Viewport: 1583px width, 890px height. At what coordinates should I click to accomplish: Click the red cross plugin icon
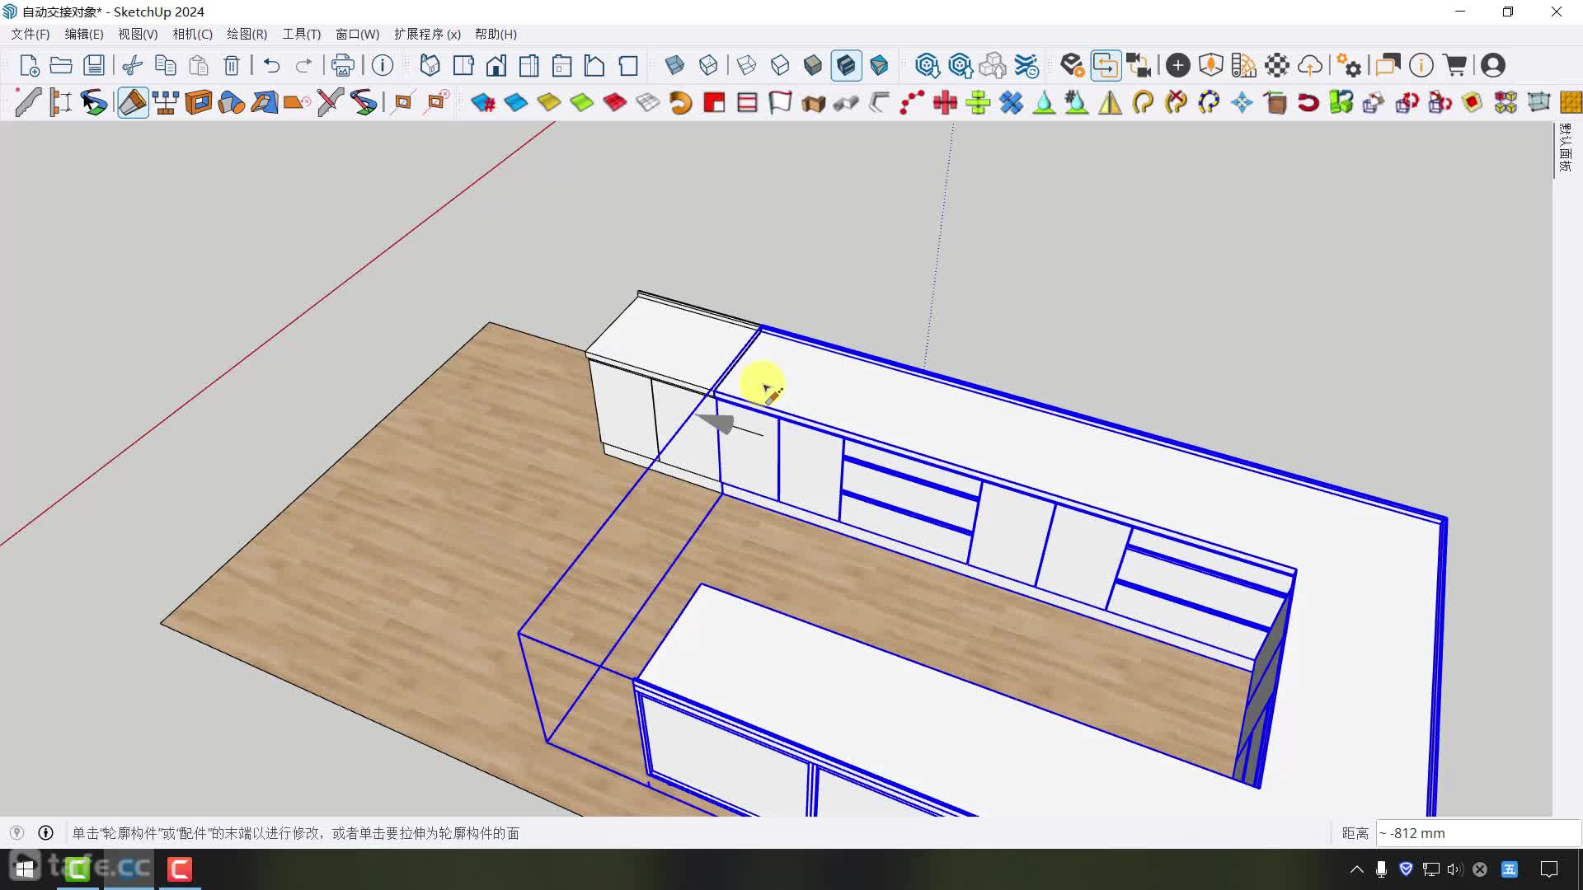click(945, 102)
